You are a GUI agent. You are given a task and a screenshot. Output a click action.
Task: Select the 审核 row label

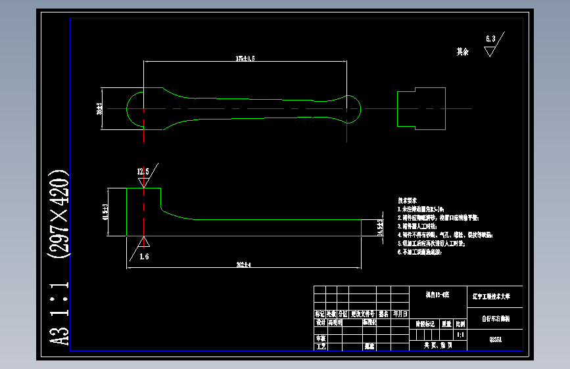click(321, 339)
